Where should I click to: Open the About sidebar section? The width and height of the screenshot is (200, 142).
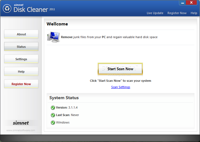click(21, 34)
